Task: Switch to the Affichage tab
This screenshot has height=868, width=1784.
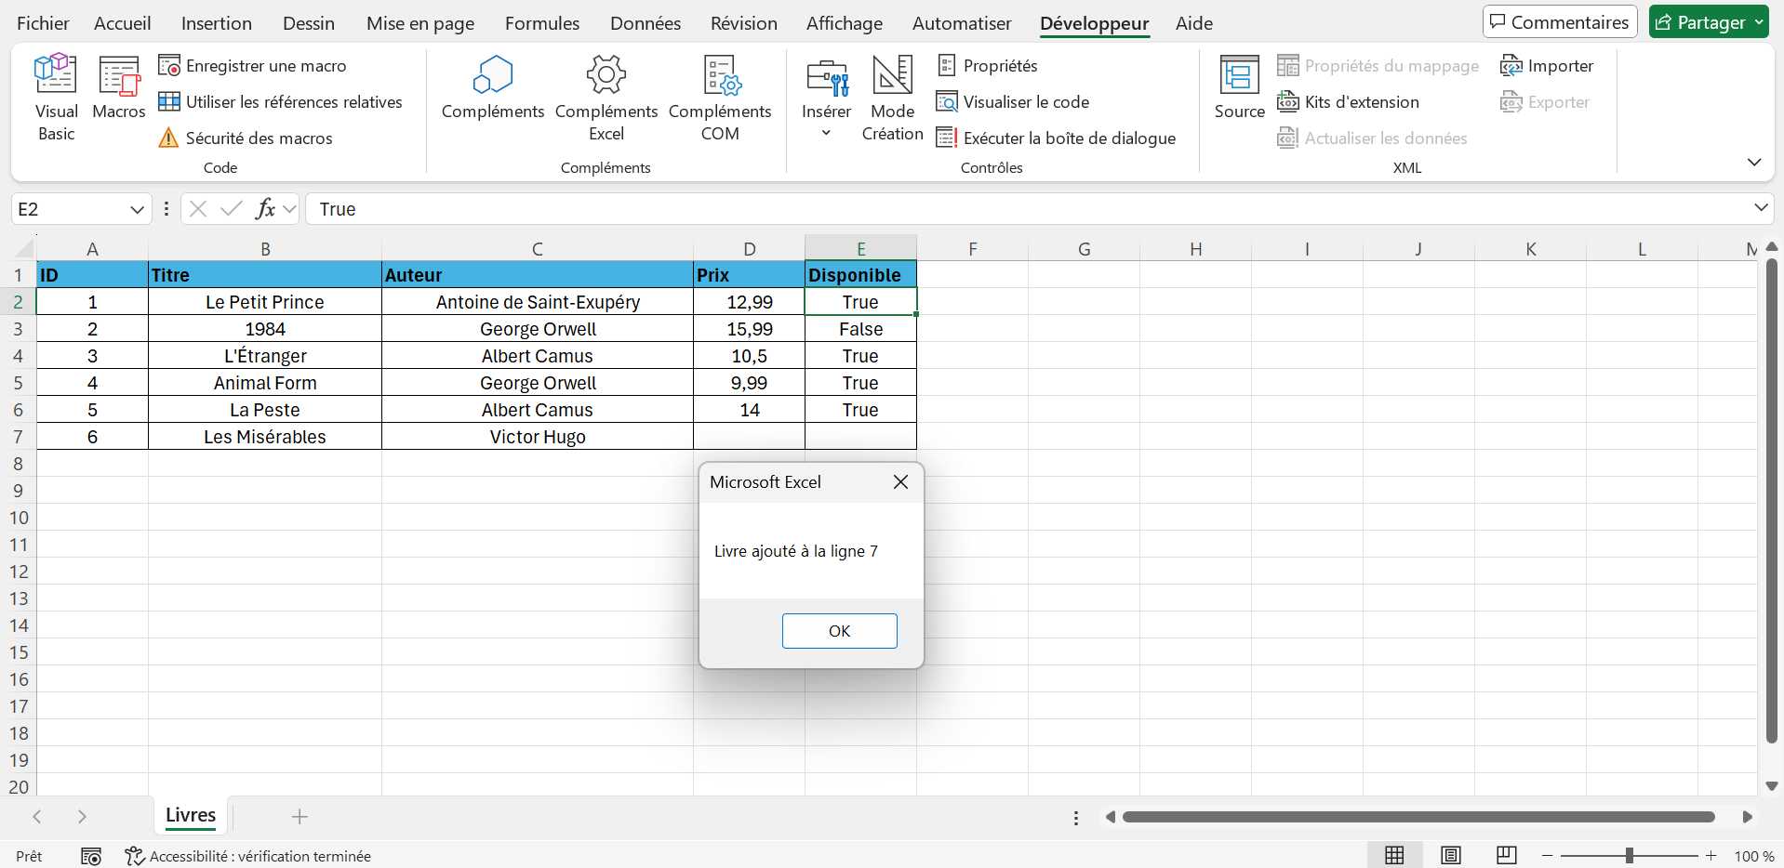Action: pyautogui.click(x=845, y=23)
